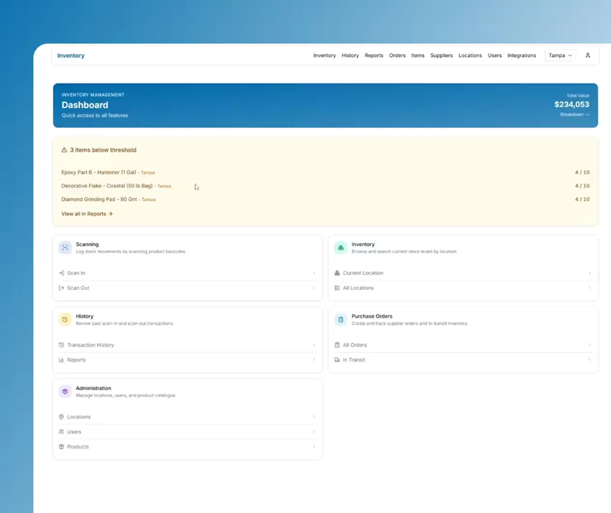The height and width of the screenshot is (513, 611).
Task: Click the Purchase Orders clipboard icon
Action: (341, 320)
